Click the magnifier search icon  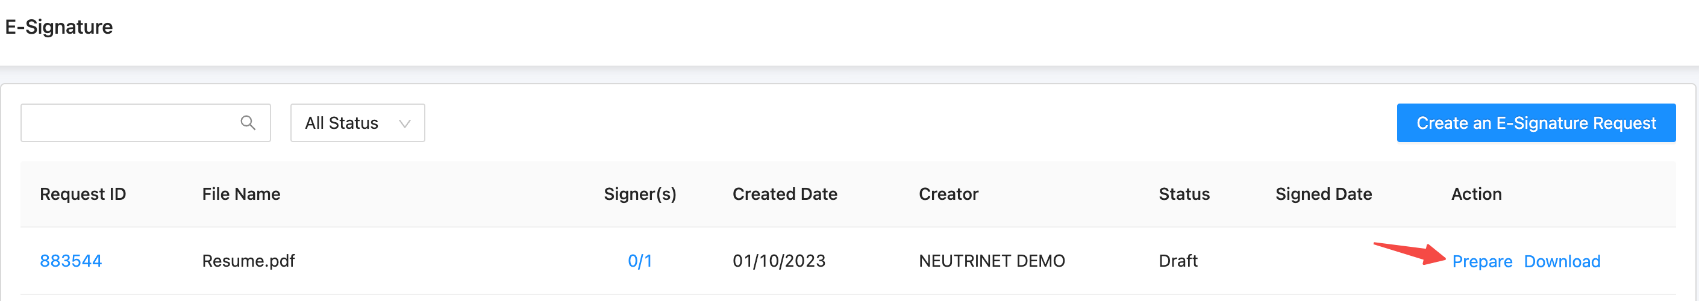tap(248, 123)
